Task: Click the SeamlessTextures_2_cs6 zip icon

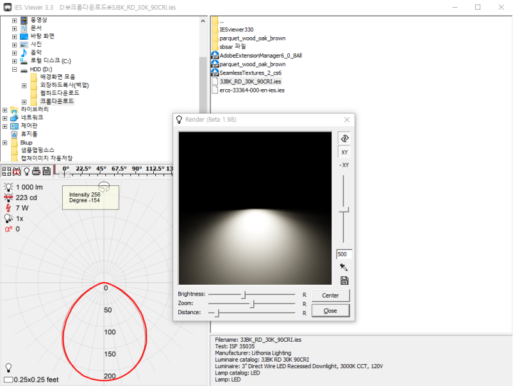Action: [x=215, y=72]
